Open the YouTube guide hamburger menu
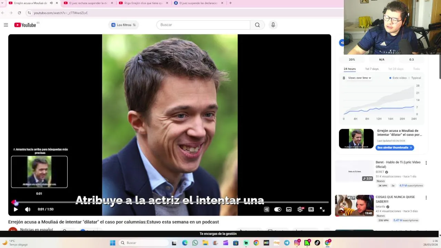Image resolution: width=441 pixels, height=248 pixels. pyautogui.click(x=6, y=25)
